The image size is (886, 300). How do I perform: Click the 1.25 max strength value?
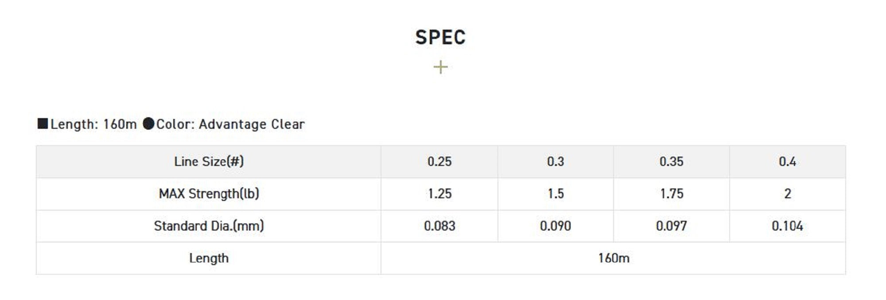pyautogui.click(x=439, y=194)
